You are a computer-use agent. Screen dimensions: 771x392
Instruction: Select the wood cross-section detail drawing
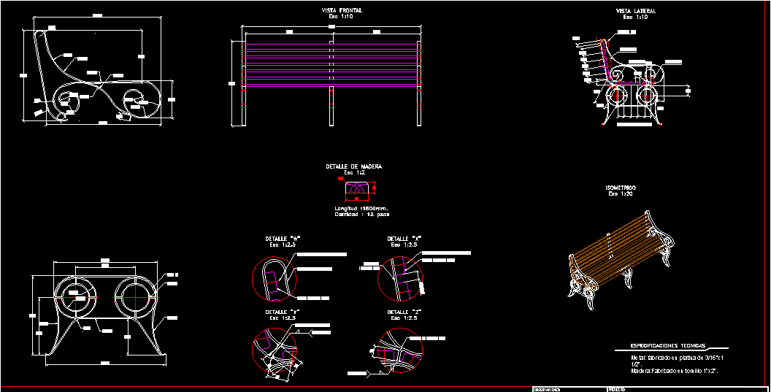coord(357,189)
